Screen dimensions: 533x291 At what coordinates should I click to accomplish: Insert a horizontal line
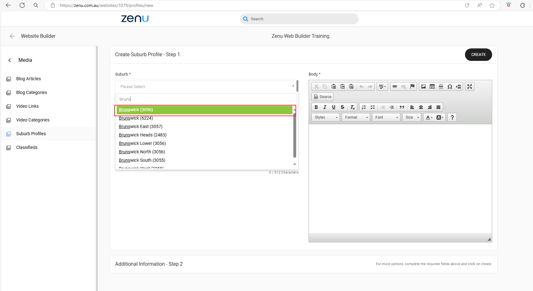click(441, 86)
